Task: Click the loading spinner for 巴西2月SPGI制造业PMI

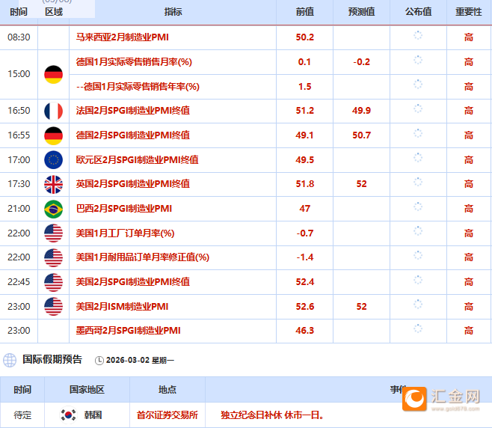Action: [x=418, y=207]
